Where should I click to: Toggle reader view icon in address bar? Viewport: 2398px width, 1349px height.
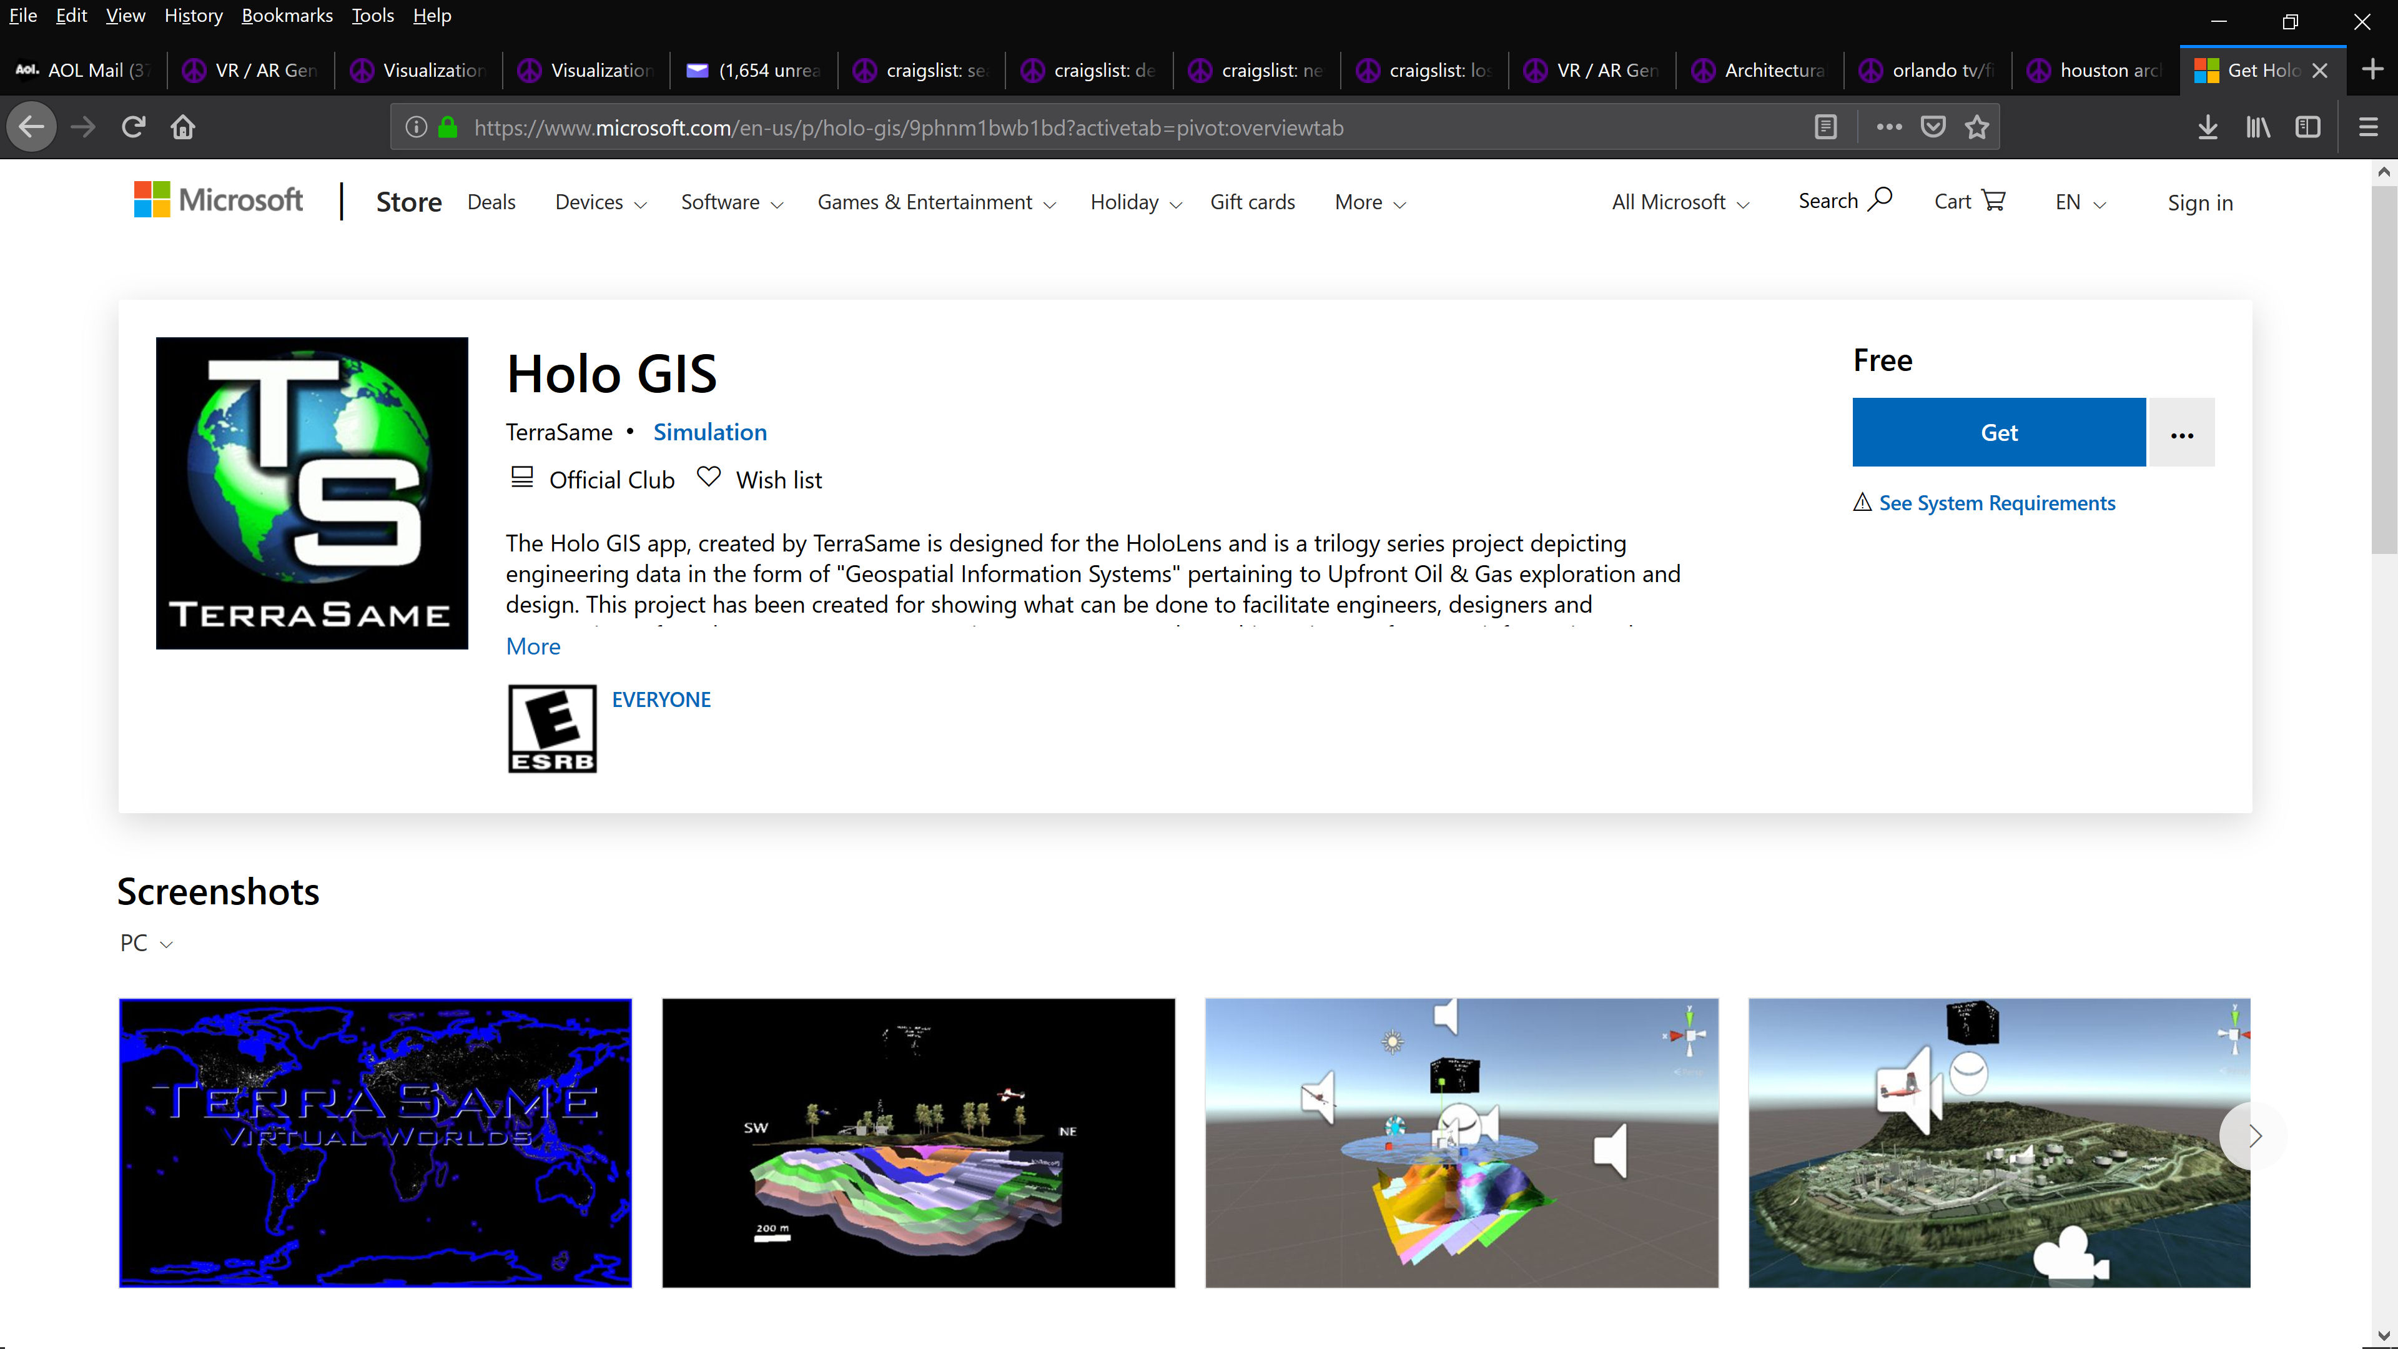coord(1825,127)
